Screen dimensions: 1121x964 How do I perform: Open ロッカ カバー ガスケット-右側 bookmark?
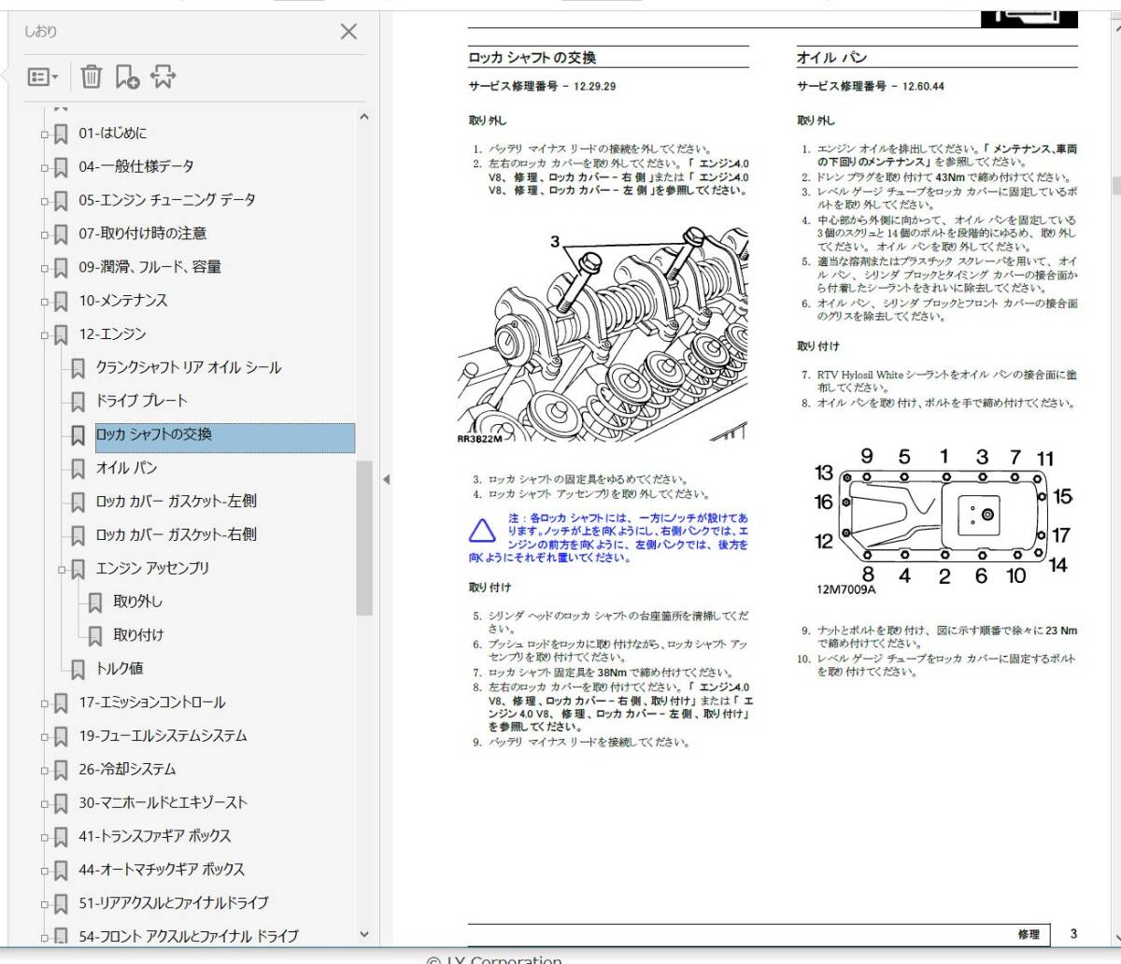pos(176,535)
